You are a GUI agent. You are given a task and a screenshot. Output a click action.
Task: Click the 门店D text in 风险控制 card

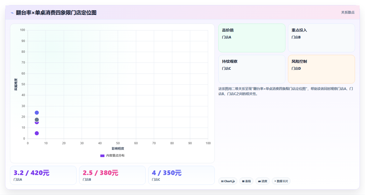tap(296, 68)
